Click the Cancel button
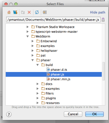 (73, 114)
